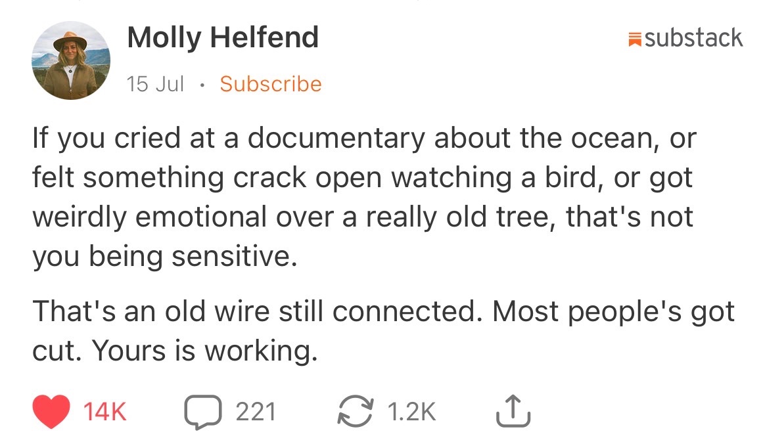
Task: Open Molly Helfend's profile photo
Action: (71, 60)
